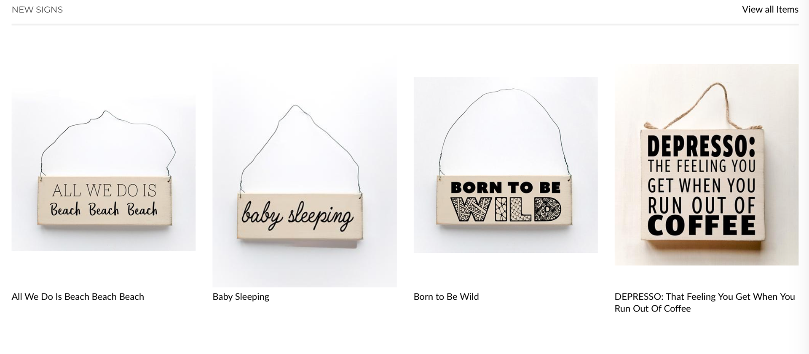Viewport: 809px width, 354px height.
Task: Click the NEW SIGNS section heading
Action: (37, 10)
